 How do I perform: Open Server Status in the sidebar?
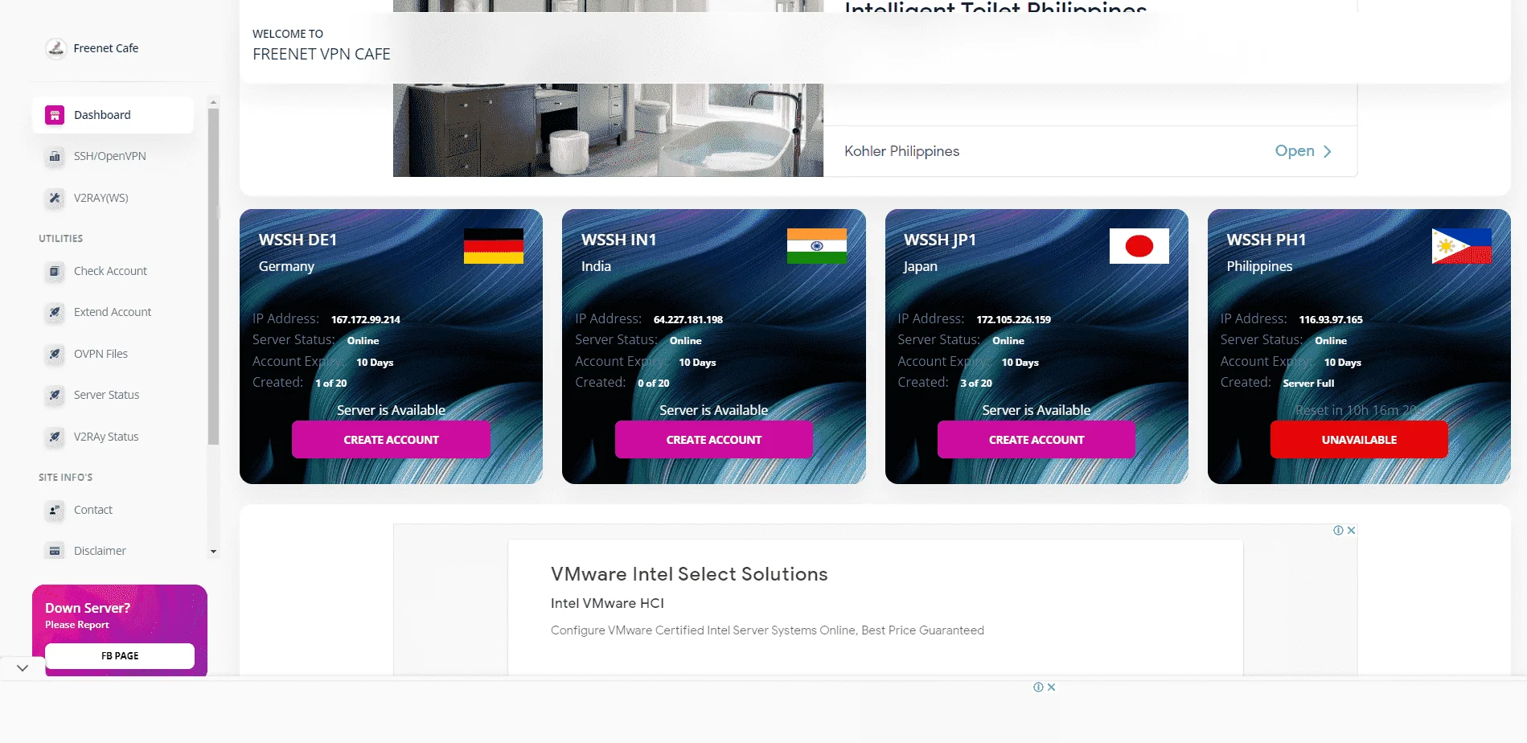[113, 395]
